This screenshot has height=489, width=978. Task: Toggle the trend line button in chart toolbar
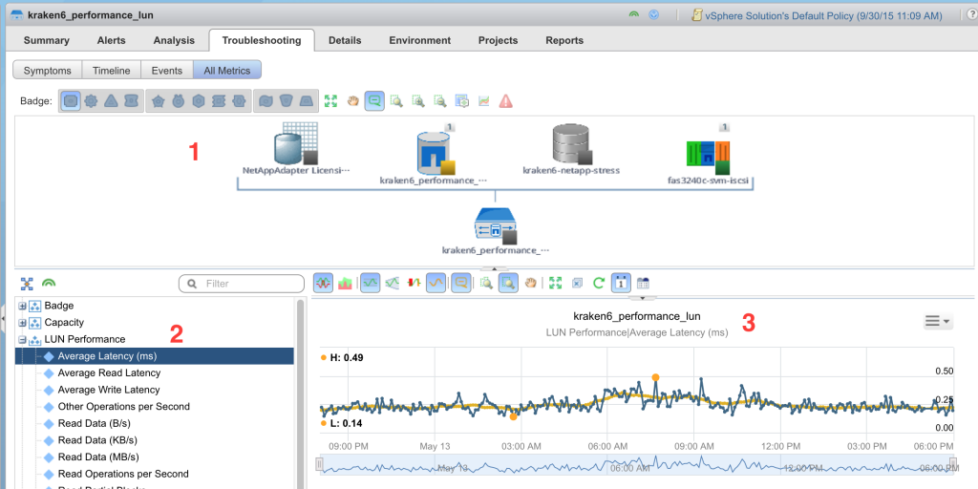435,284
